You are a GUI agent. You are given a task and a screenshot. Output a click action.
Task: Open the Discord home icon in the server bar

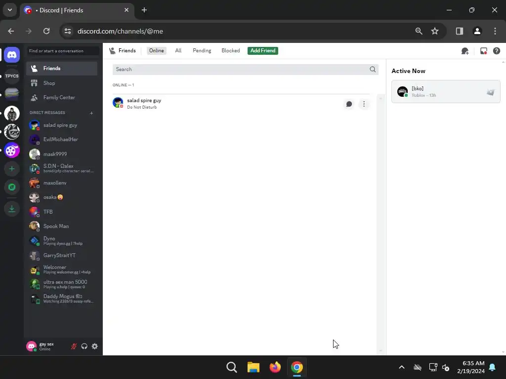click(x=12, y=55)
